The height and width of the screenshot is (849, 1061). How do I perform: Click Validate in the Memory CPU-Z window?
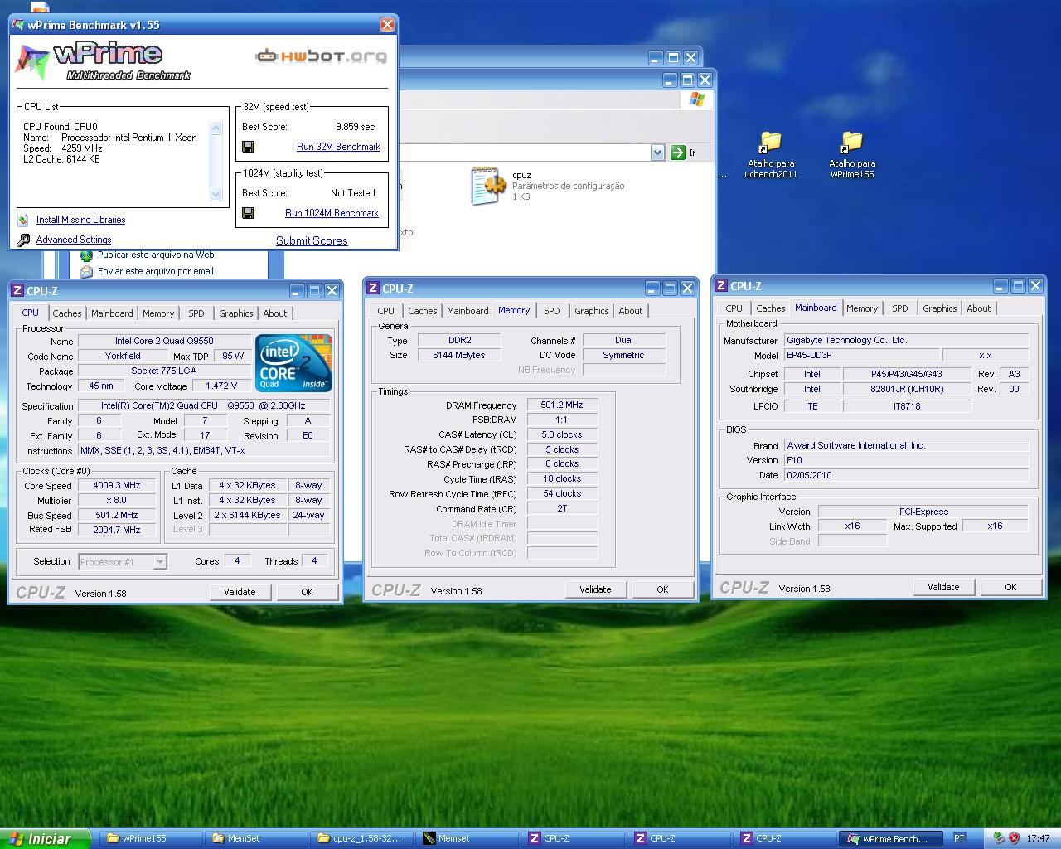[595, 589]
